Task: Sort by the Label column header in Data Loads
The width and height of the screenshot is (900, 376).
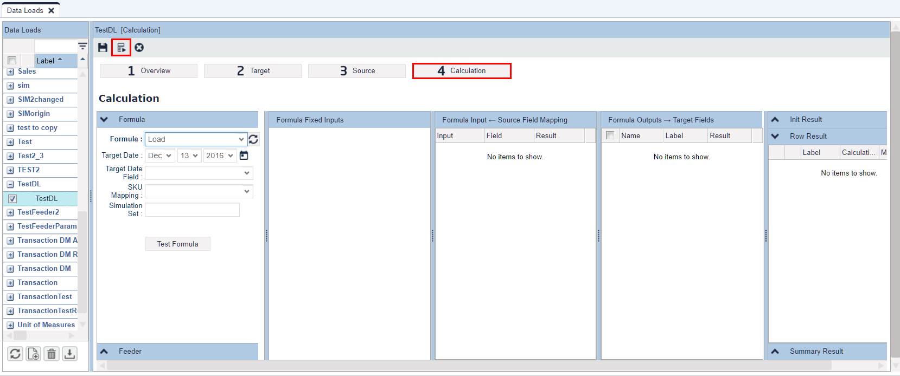Action: 56,61
